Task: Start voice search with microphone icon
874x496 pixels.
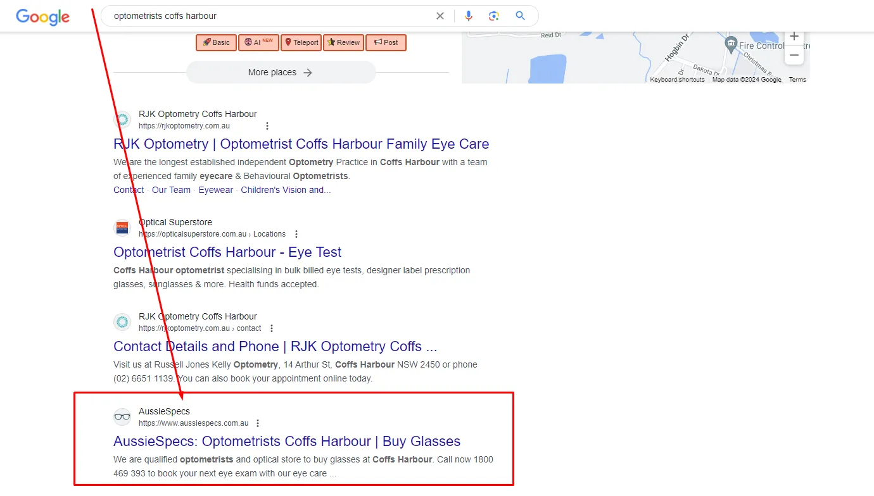Action: tap(469, 16)
